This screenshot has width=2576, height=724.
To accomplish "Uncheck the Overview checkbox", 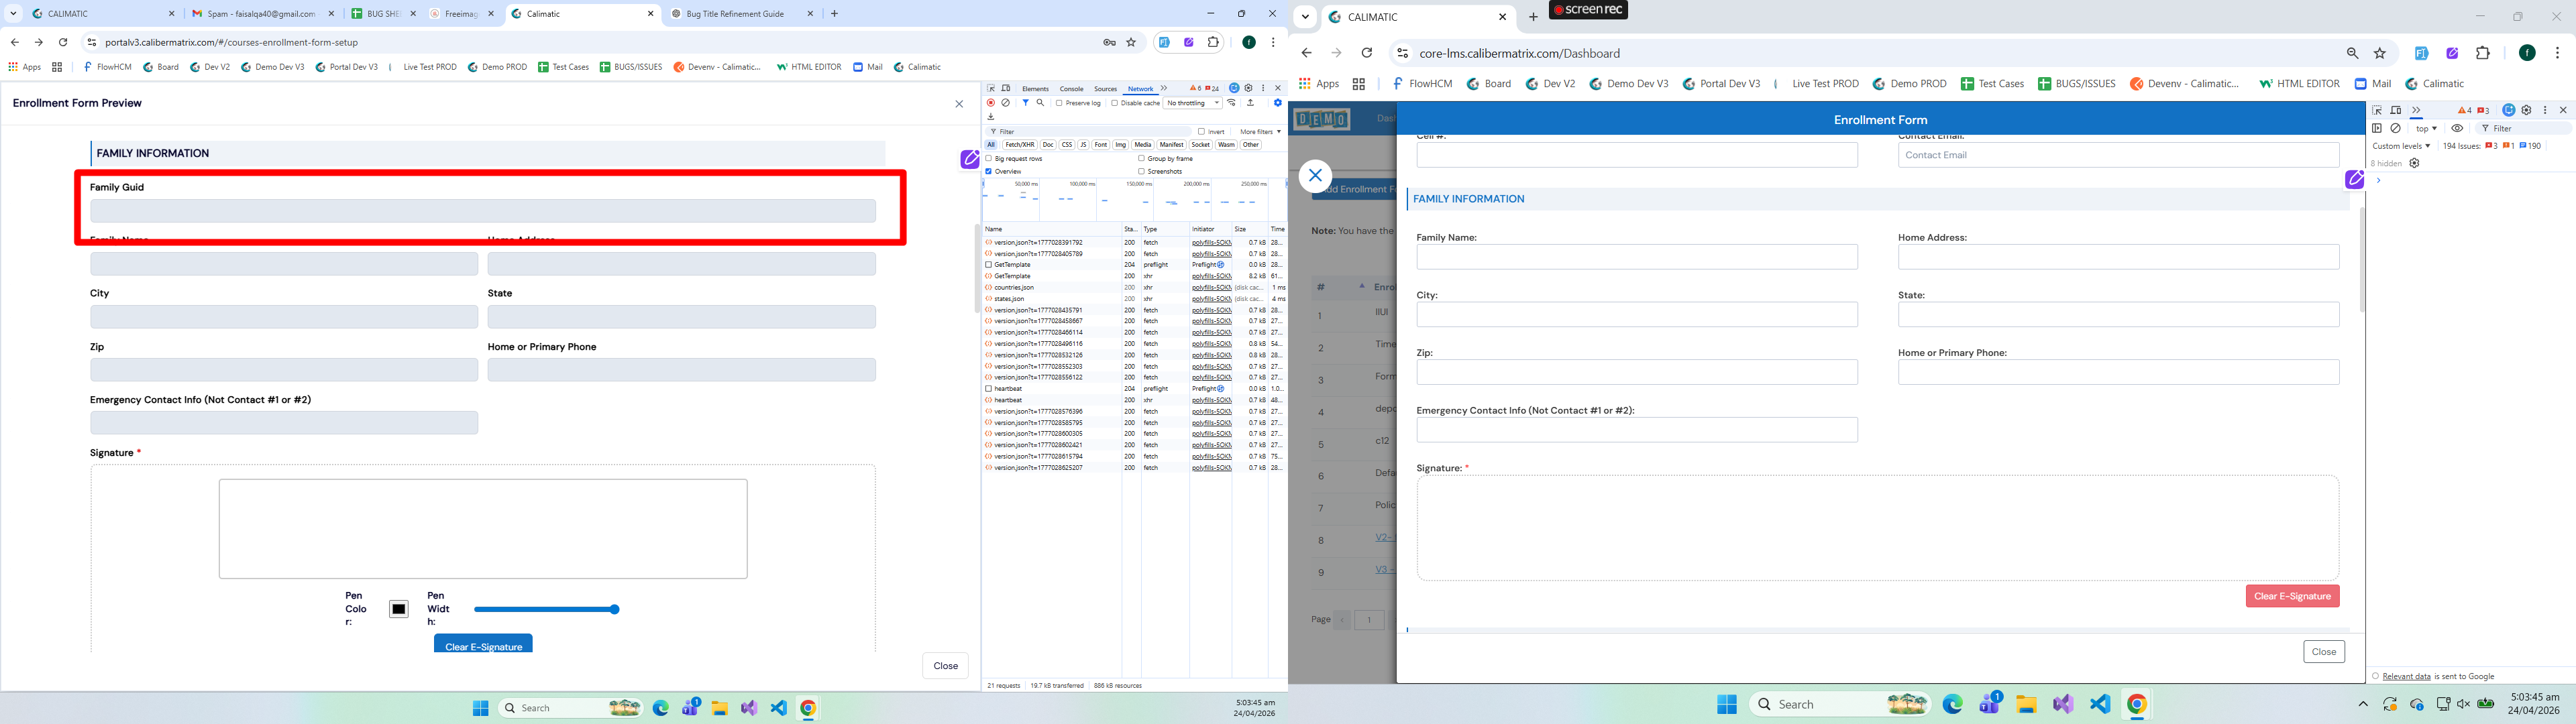I will point(989,172).
